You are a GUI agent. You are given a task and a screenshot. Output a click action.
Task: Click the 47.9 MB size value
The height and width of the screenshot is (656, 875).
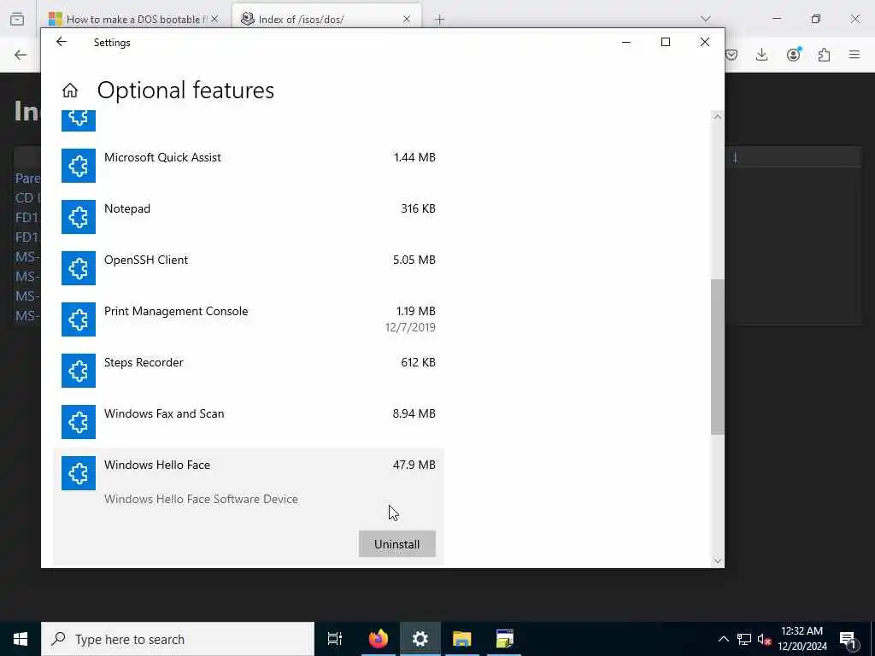(414, 466)
